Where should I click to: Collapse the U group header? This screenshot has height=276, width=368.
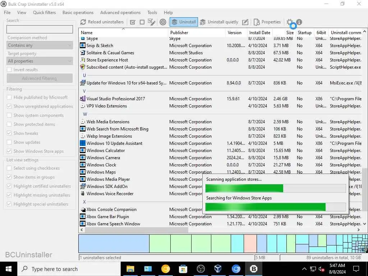click(84, 75)
